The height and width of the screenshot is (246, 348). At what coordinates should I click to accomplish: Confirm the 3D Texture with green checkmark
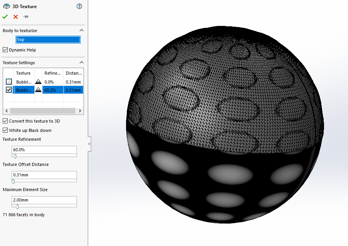point(5,17)
